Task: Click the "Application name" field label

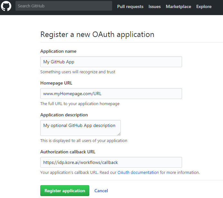Action: click(58, 51)
